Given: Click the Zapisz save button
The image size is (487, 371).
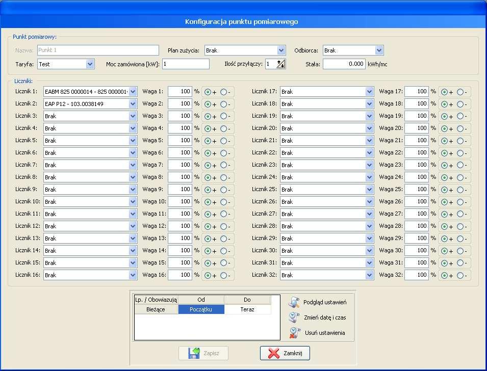Looking at the screenshot, I should 203,353.
